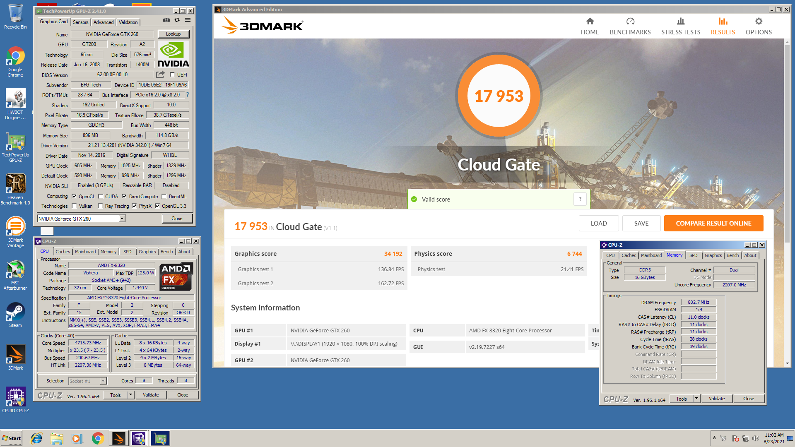Viewport: 795px width, 447px height.
Task: Open Windows Media Player from taskbar
Action: pos(77,438)
